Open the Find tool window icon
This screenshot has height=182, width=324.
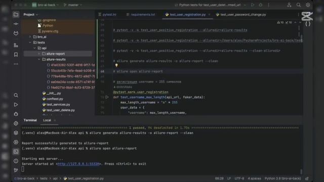click(16, 95)
